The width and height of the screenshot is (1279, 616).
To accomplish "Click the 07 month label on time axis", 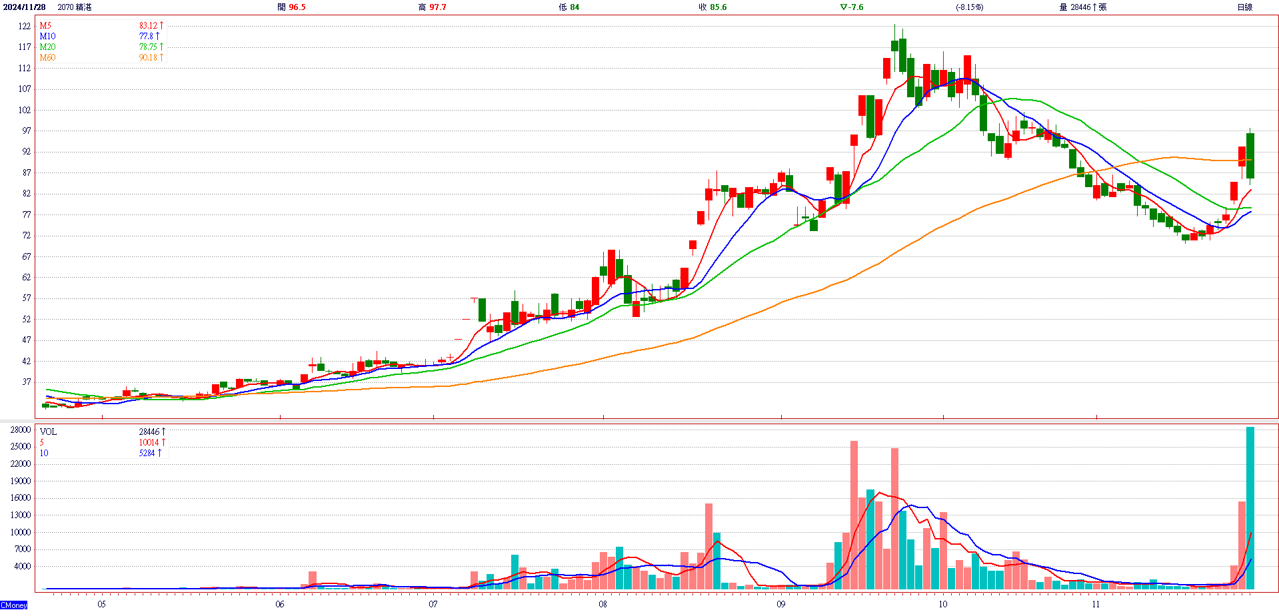I will coord(433,605).
